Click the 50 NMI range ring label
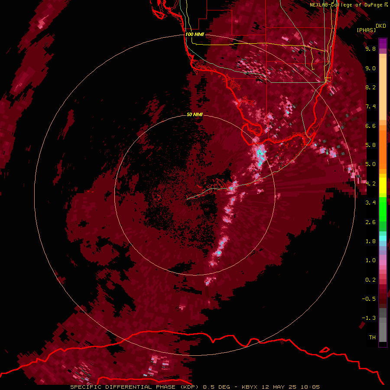 (195, 114)
